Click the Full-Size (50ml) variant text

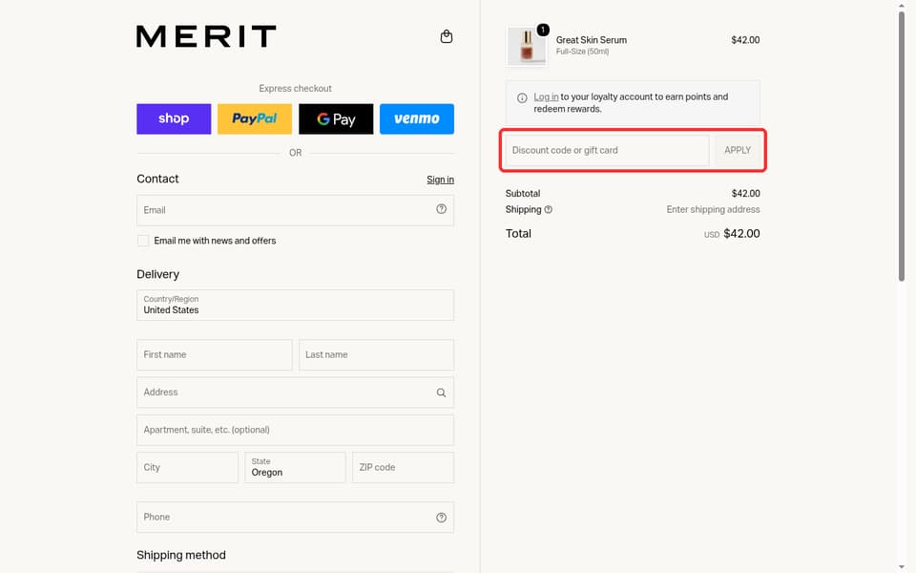point(582,52)
